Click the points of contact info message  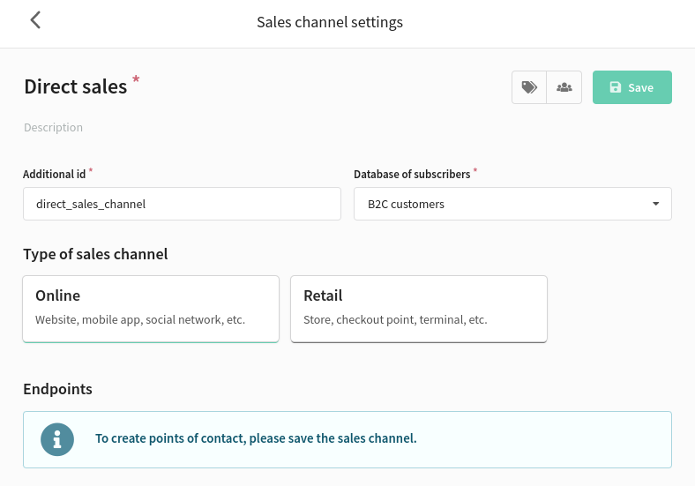point(256,438)
